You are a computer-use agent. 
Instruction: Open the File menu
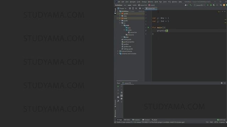(119, 2)
